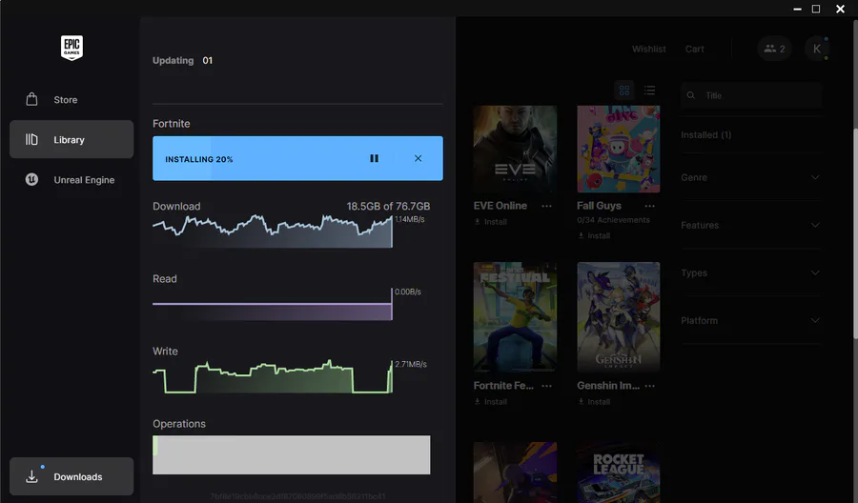Click the Operations progress bar
Screen dimensions: 858x503
point(291,454)
